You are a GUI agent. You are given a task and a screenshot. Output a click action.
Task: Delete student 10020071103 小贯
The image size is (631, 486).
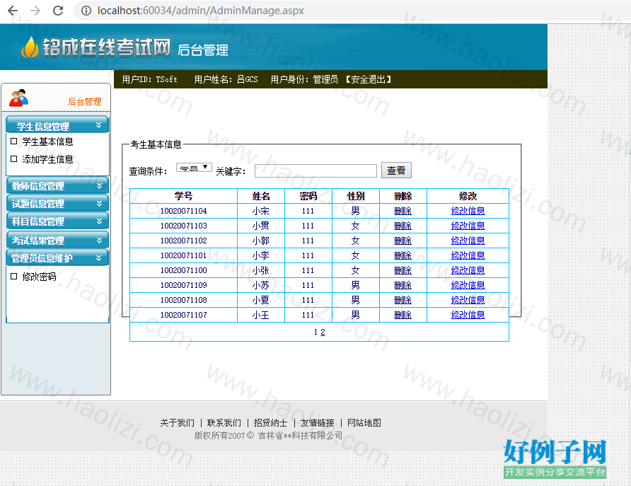403,226
